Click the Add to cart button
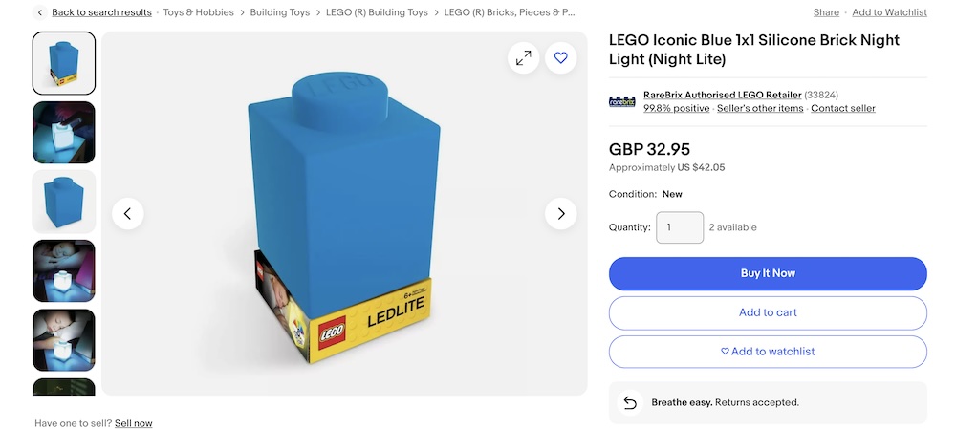Screen dimensions: 956x429 768,312
